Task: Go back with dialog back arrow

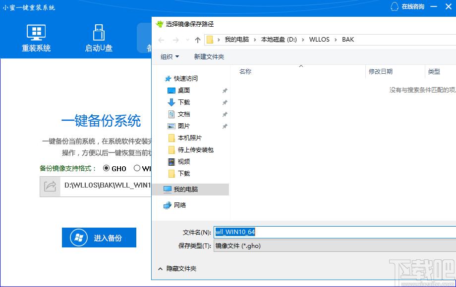Action: pos(162,40)
